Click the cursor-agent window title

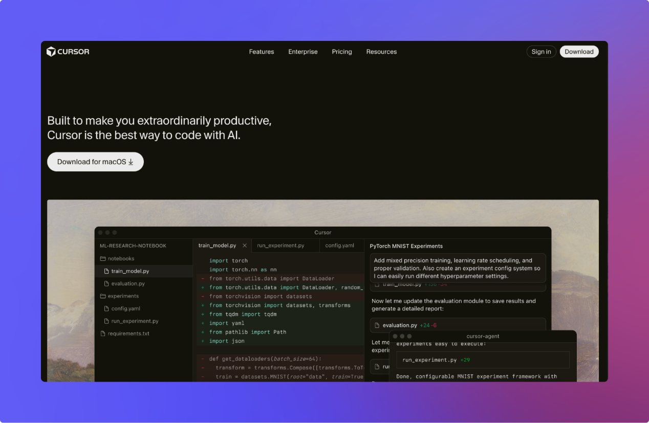point(483,336)
